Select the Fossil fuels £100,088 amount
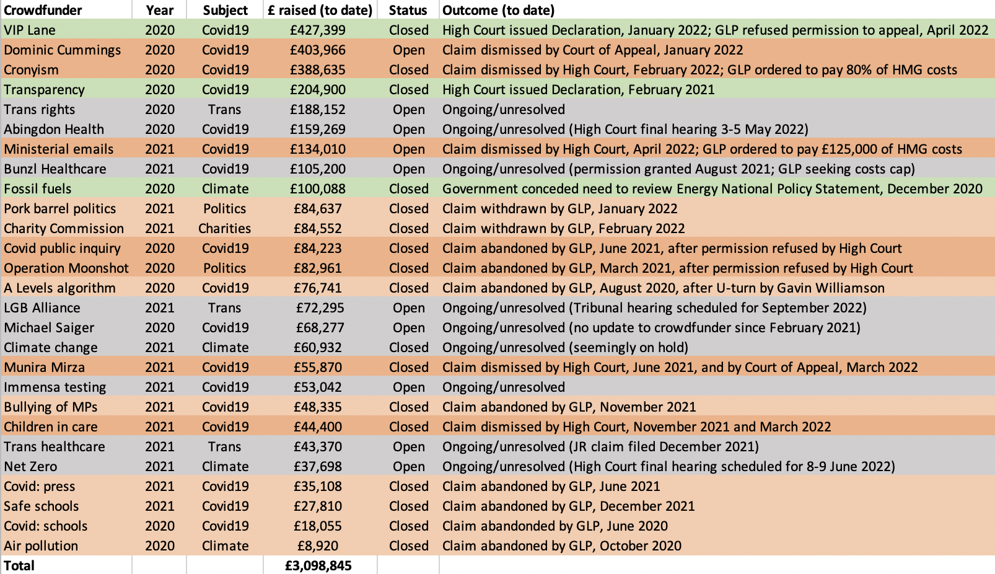 [x=317, y=188]
